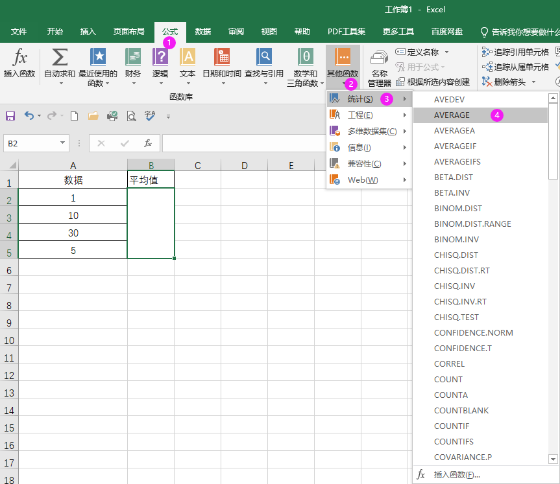Click Create from Selection (根据所选内容创建)
Screen dimensions: 560x484
(x=433, y=82)
